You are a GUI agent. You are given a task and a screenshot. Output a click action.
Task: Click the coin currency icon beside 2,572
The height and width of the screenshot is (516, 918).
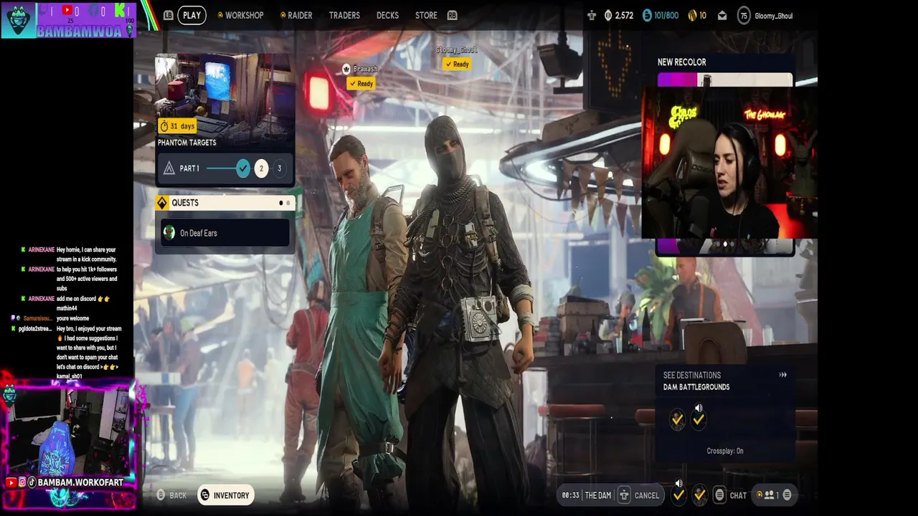[608, 15]
